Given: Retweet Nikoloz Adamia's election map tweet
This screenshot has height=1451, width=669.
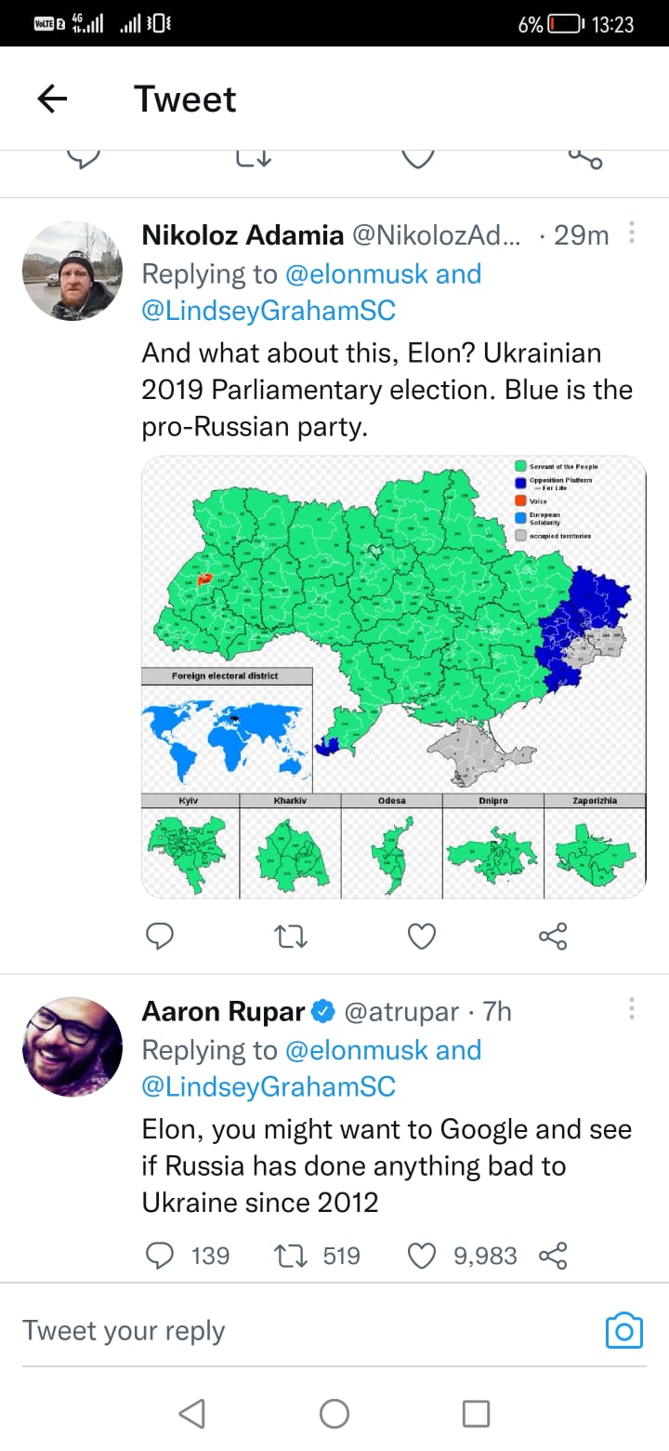Looking at the screenshot, I should click(x=292, y=936).
